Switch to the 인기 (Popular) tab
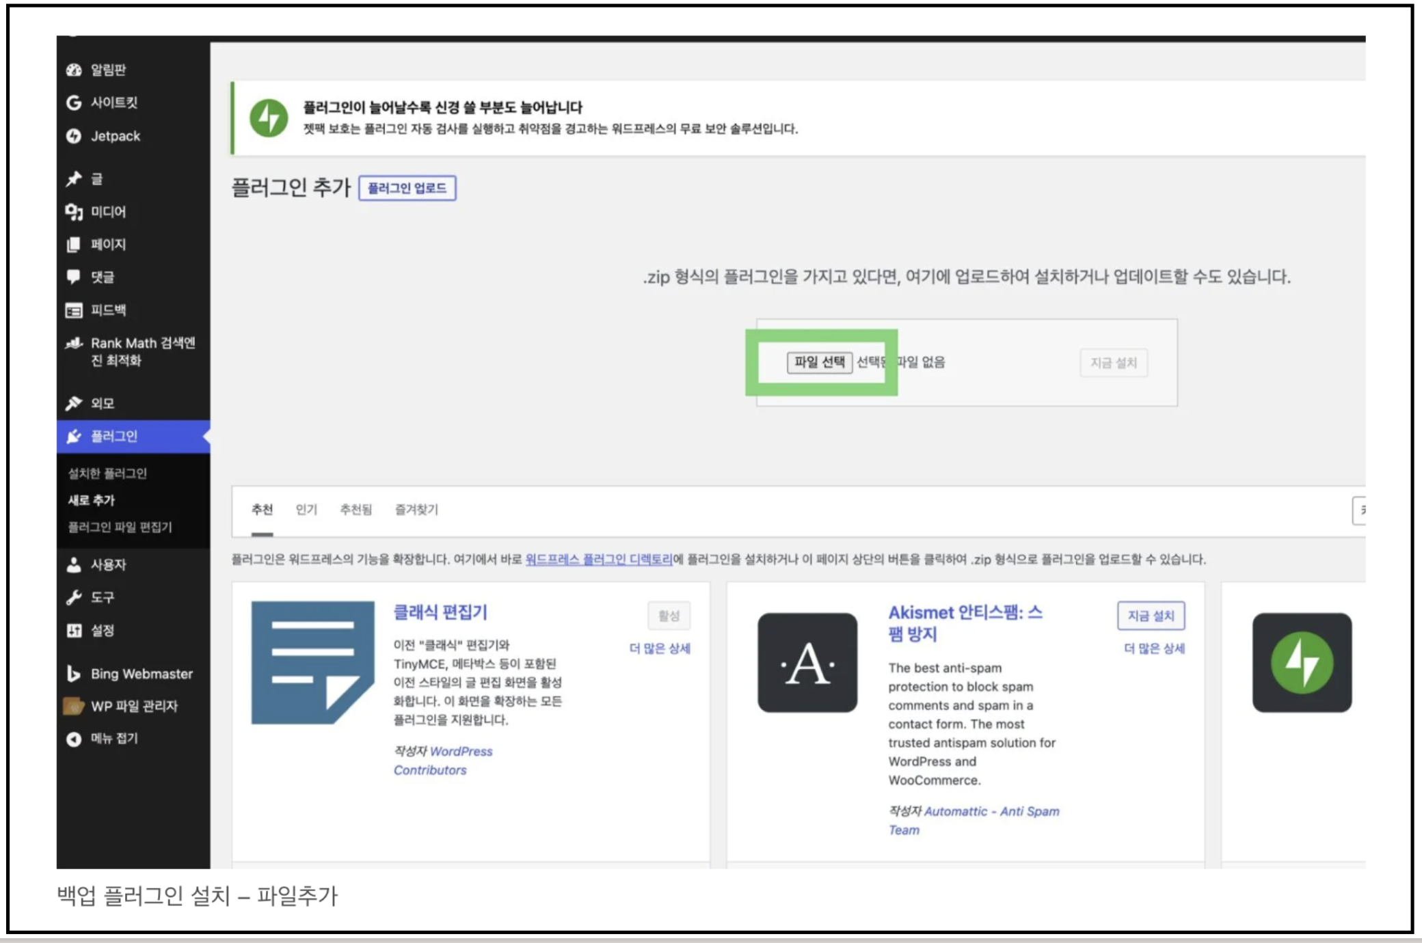Viewport: 1422px width, 943px height. (307, 510)
